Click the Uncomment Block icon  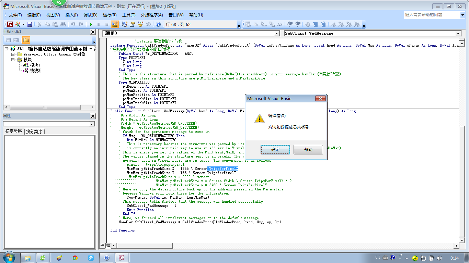[x=323, y=24]
